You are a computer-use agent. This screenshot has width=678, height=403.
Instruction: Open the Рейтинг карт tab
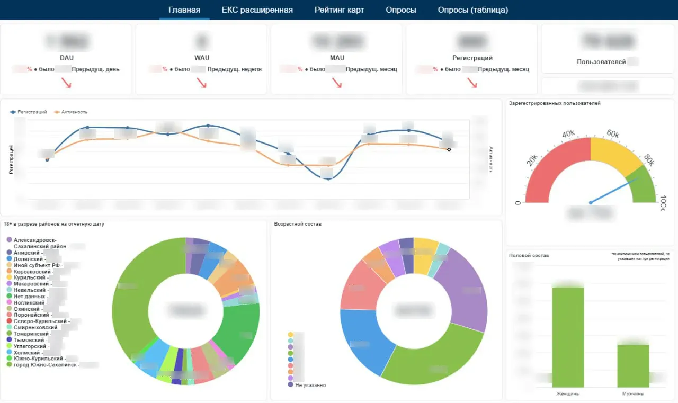coord(339,10)
